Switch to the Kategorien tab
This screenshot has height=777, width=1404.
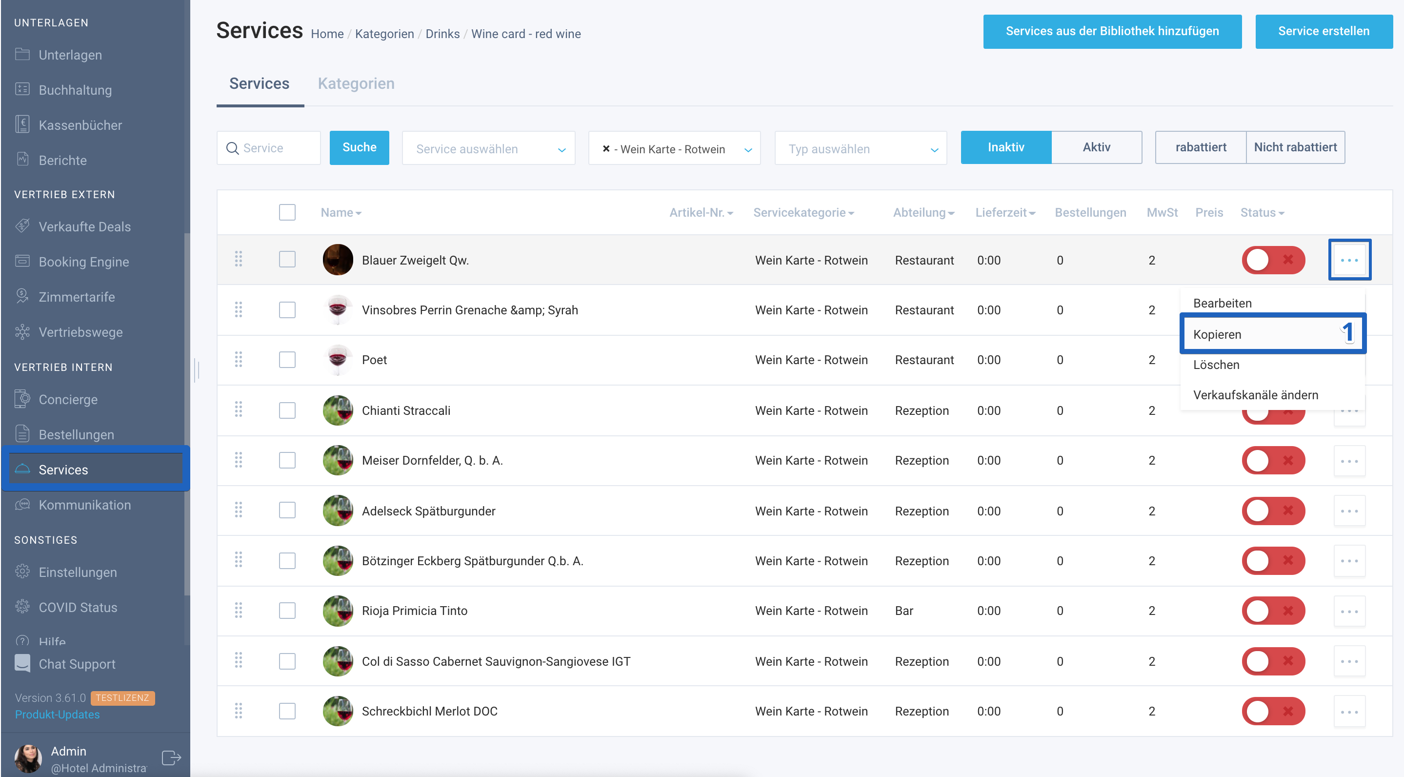[356, 83]
